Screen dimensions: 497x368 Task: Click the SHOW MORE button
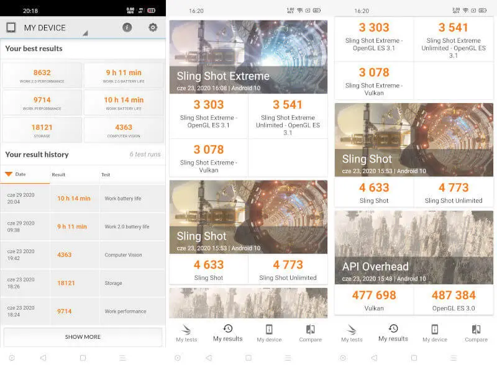click(x=83, y=337)
